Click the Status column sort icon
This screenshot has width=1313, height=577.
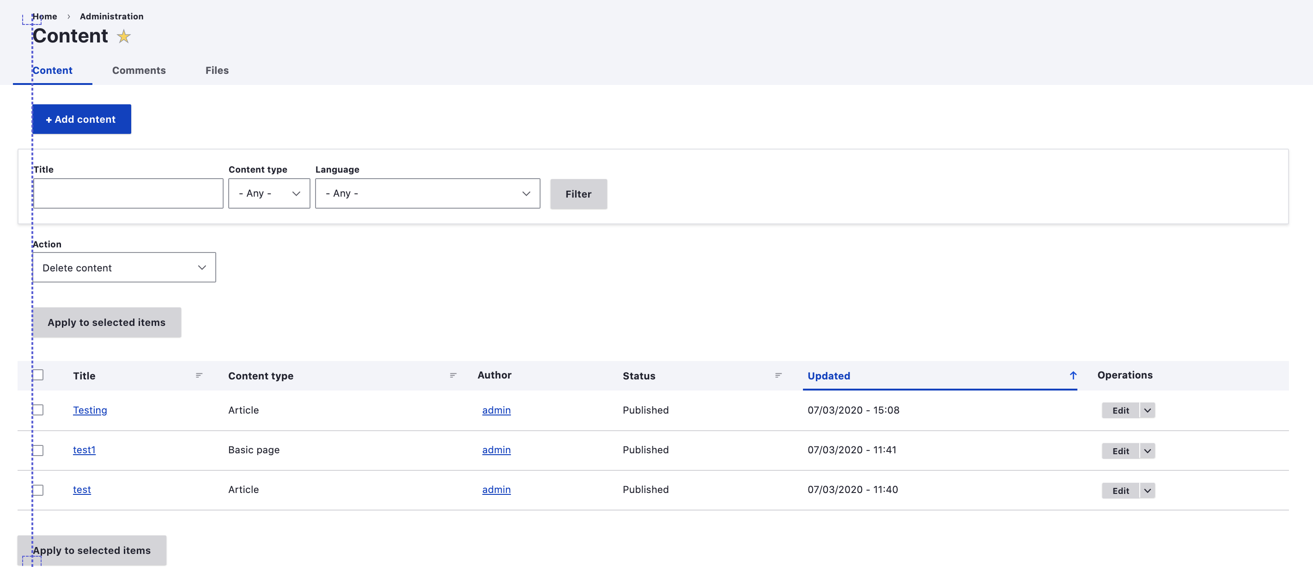tap(778, 375)
